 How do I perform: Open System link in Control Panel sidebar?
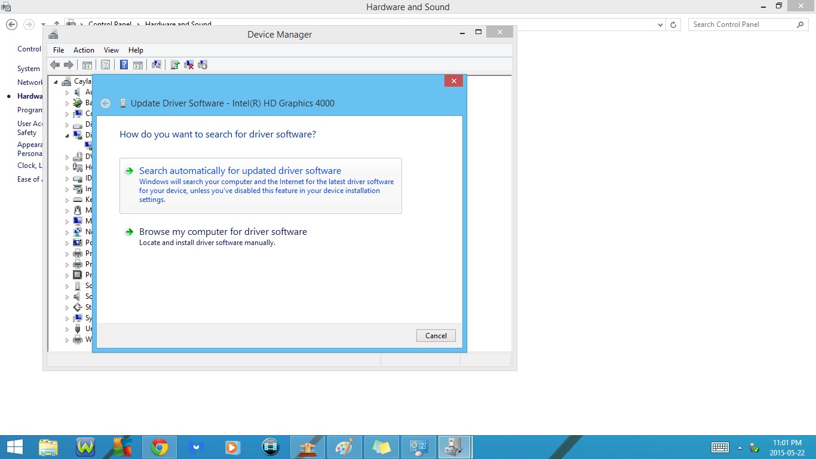[x=29, y=69]
